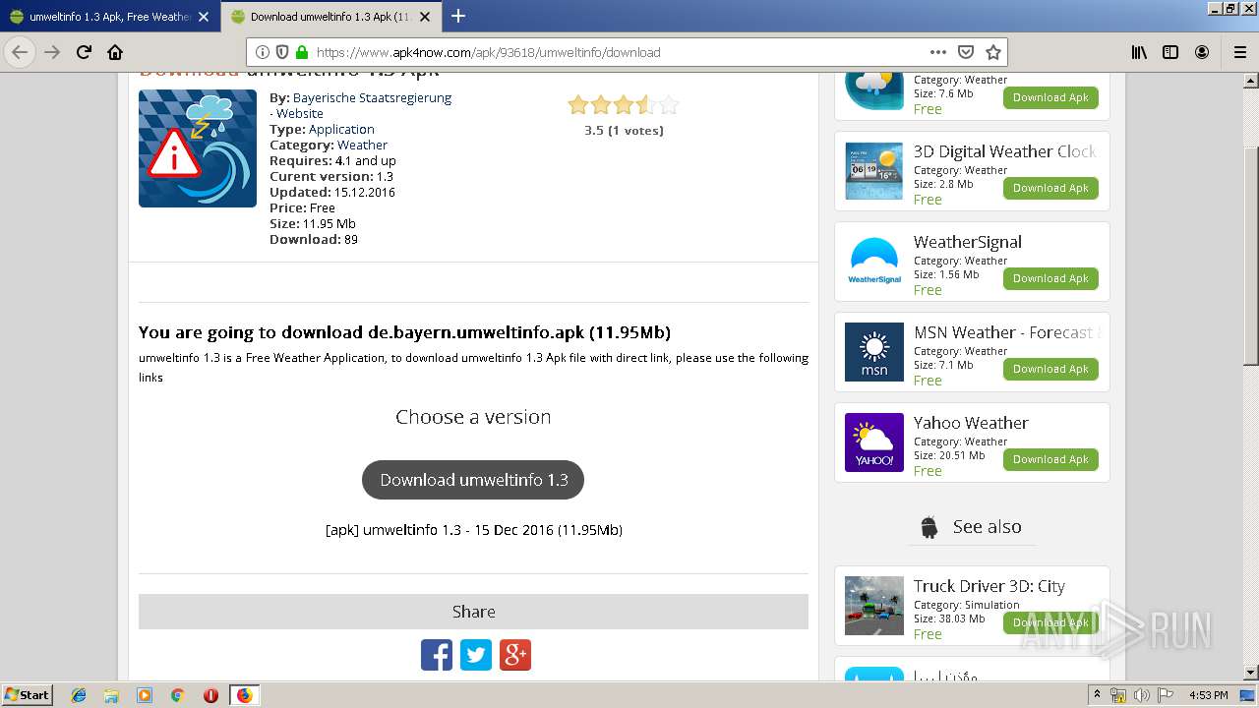Click the tracking protection shield icon

(x=282, y=52)
